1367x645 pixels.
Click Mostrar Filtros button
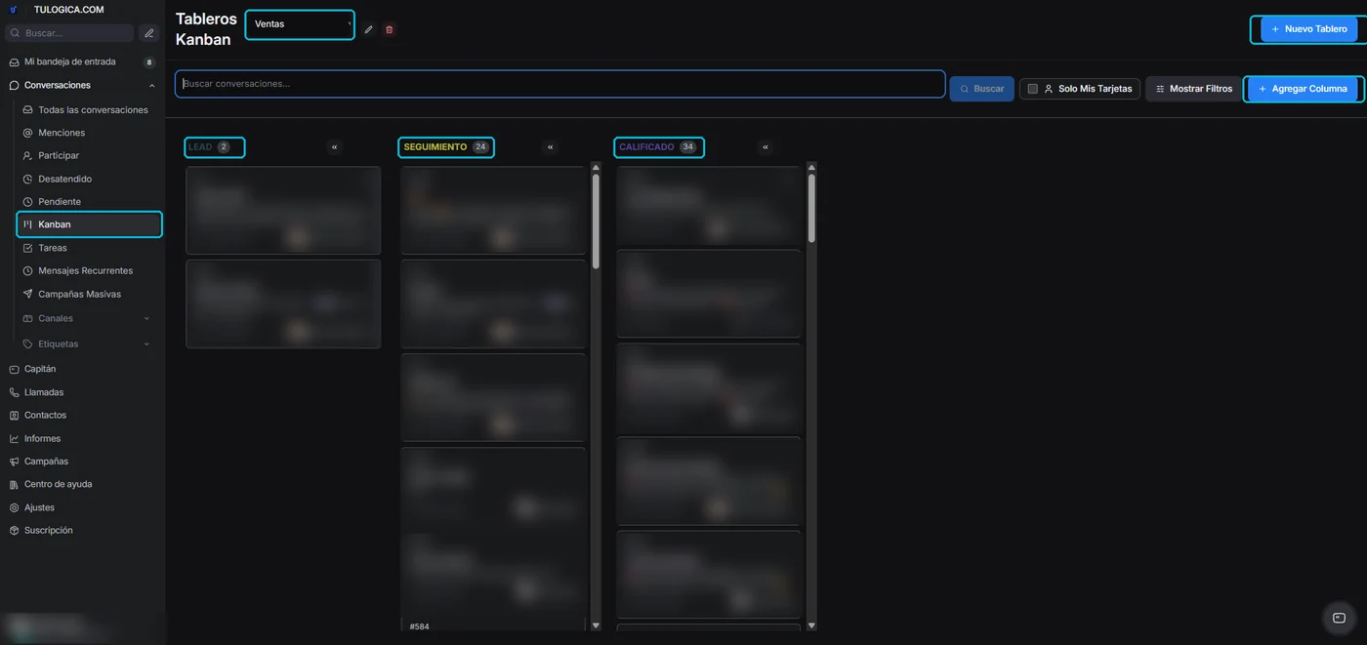tap(1193, 89)
